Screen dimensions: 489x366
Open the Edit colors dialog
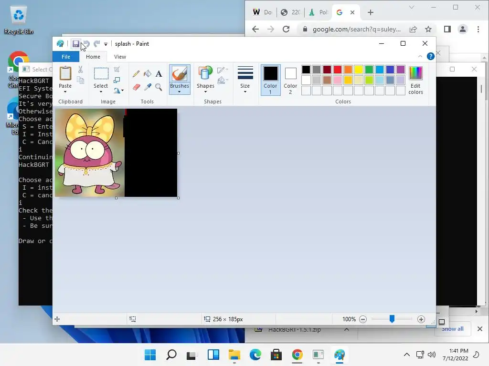[x=415, y=80]
